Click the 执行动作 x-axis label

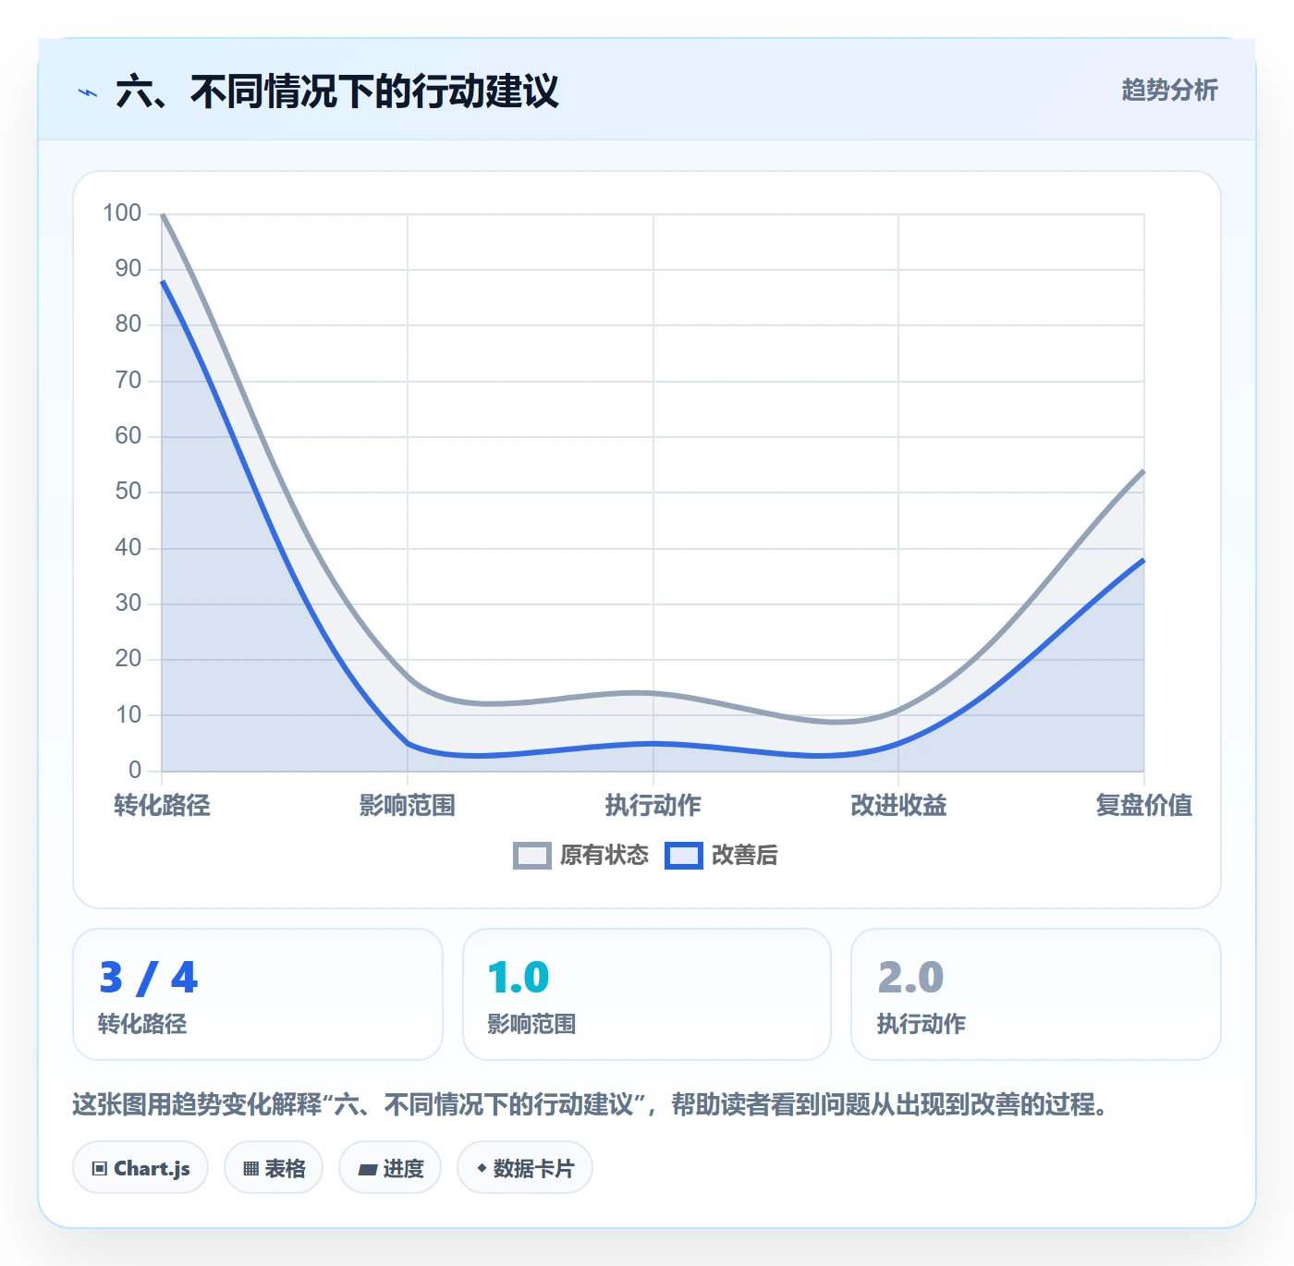click(x=653, y=805)
